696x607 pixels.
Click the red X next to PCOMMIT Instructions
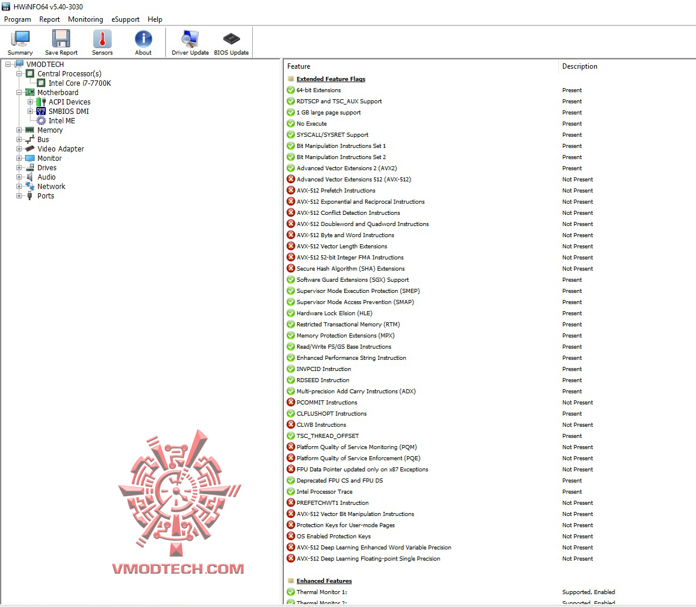tap(291, 402)
